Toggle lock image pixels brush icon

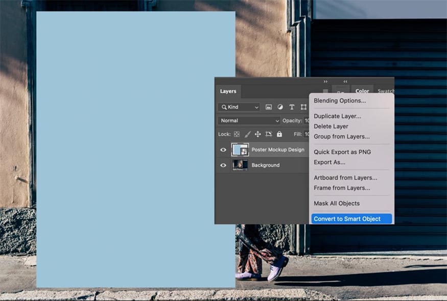tap(247, 134)
